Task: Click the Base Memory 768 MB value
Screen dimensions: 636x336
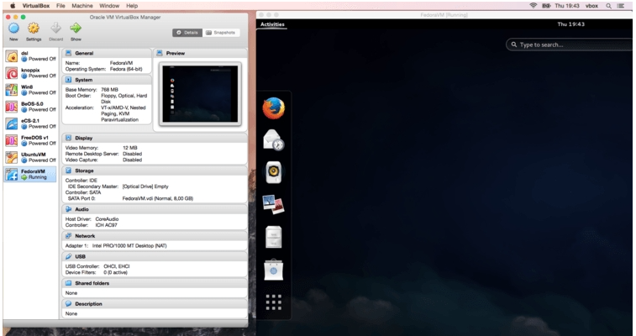Action: (x=109, y=90)
